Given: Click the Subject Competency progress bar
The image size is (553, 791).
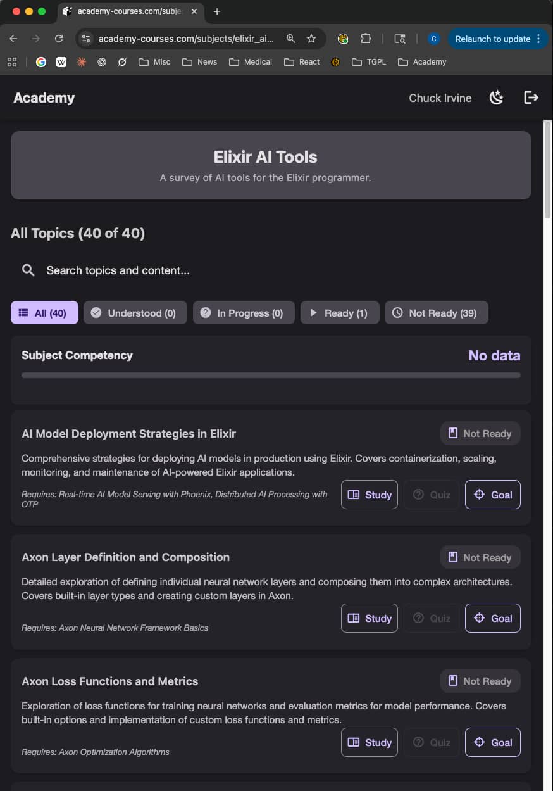Looking at the screenshot, I should [271, 376].
